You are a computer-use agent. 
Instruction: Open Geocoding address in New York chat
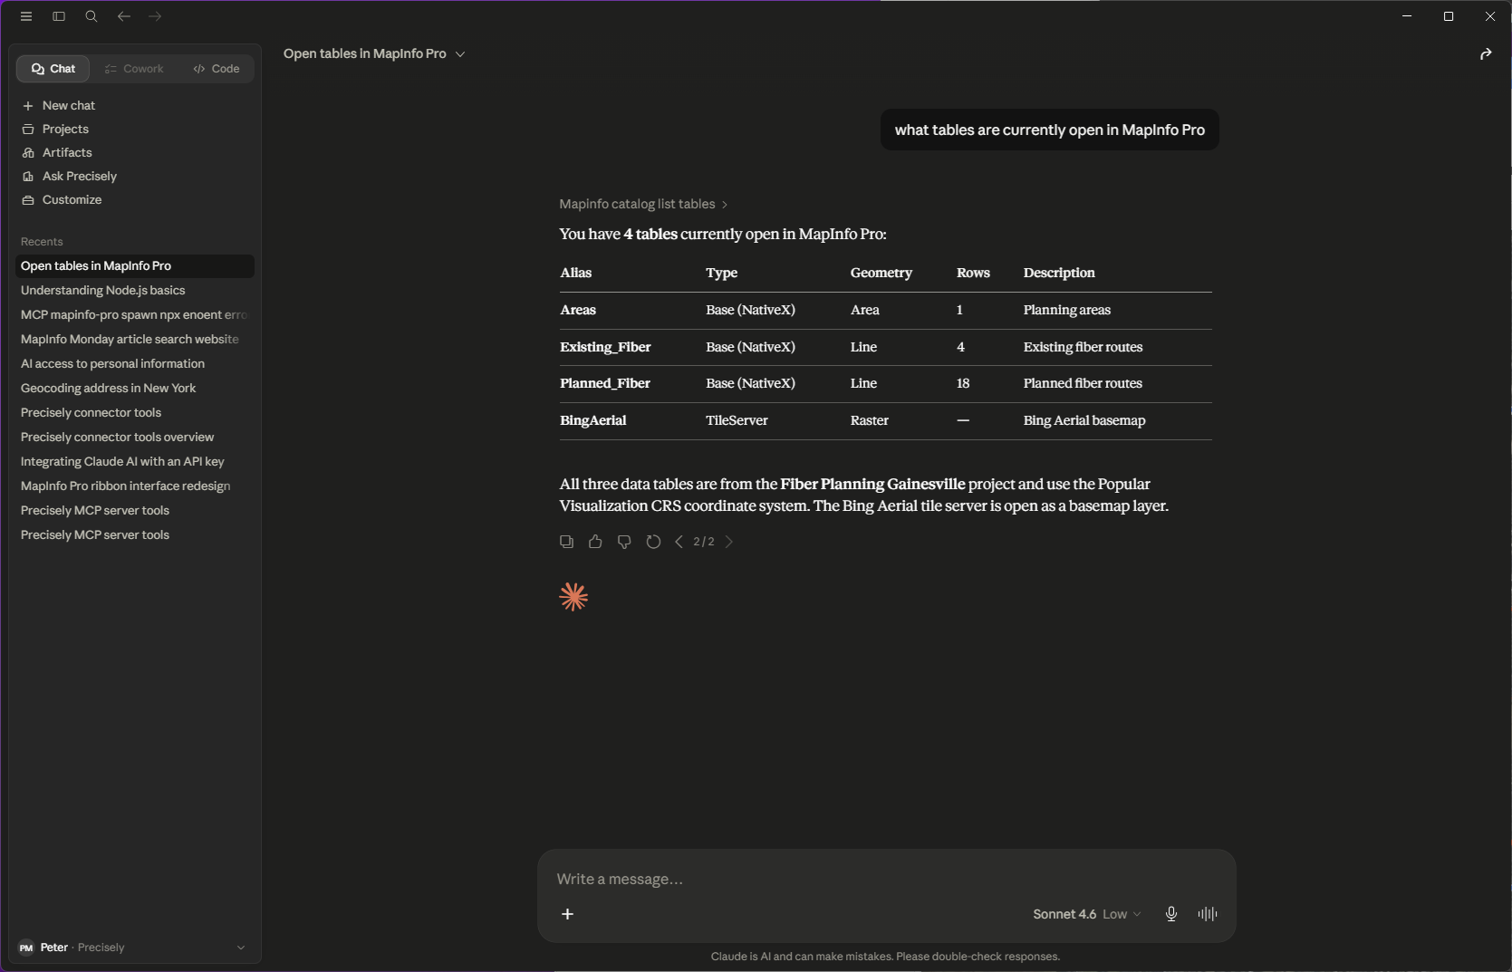[x=135, y=389]
